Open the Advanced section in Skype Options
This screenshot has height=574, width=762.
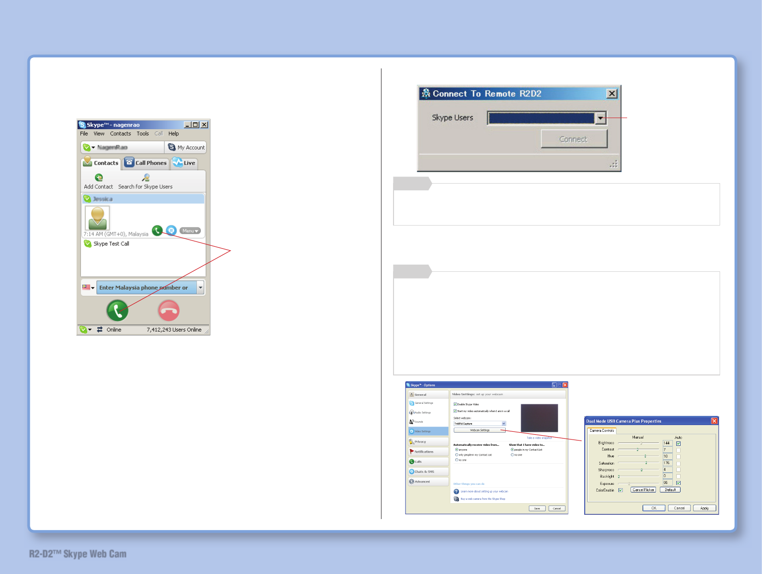428,481
